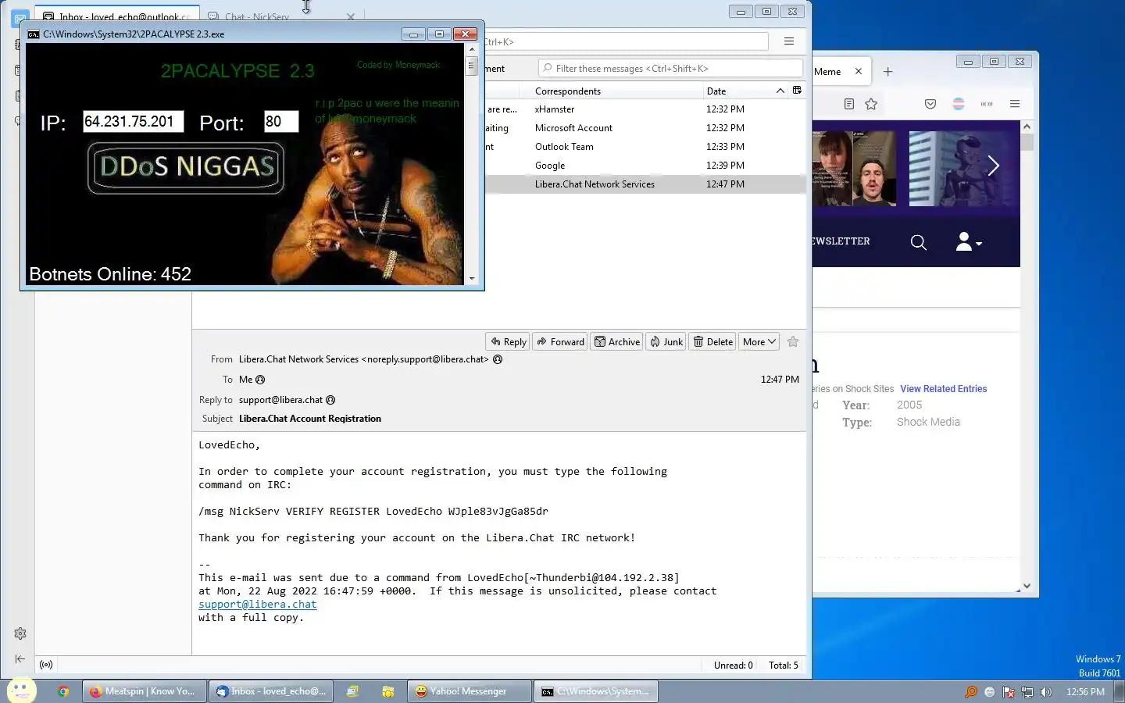Screen dimensions: 1125x703
Task: Open the Firefox hamburger menu
Action: click(x=1015, y=104)
